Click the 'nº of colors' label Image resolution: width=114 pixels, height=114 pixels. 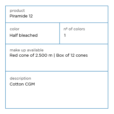coord(74,29)
